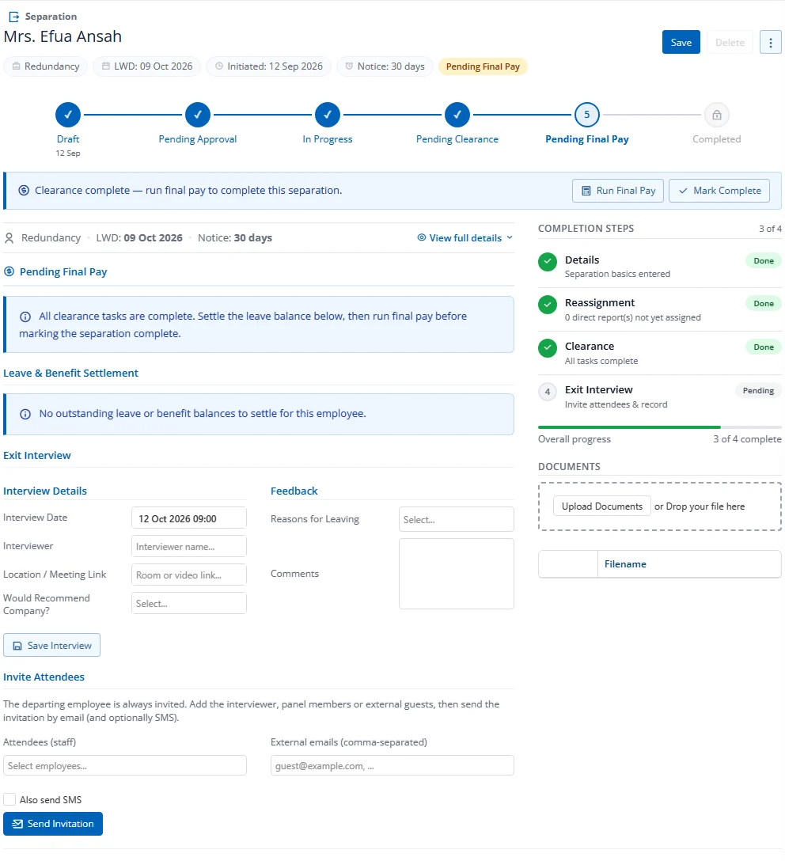
Task: Click the Location / Meeting Link field
Action: click(189, 575)
